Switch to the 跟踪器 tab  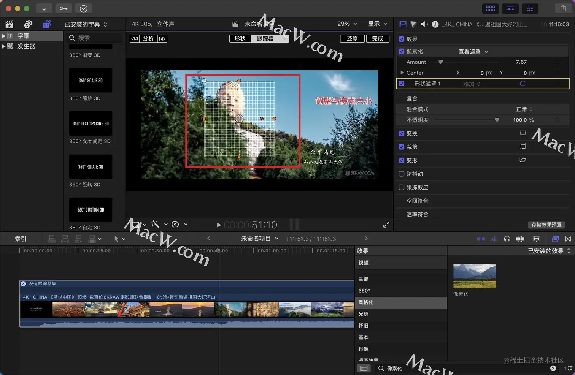tap(265, 38)
